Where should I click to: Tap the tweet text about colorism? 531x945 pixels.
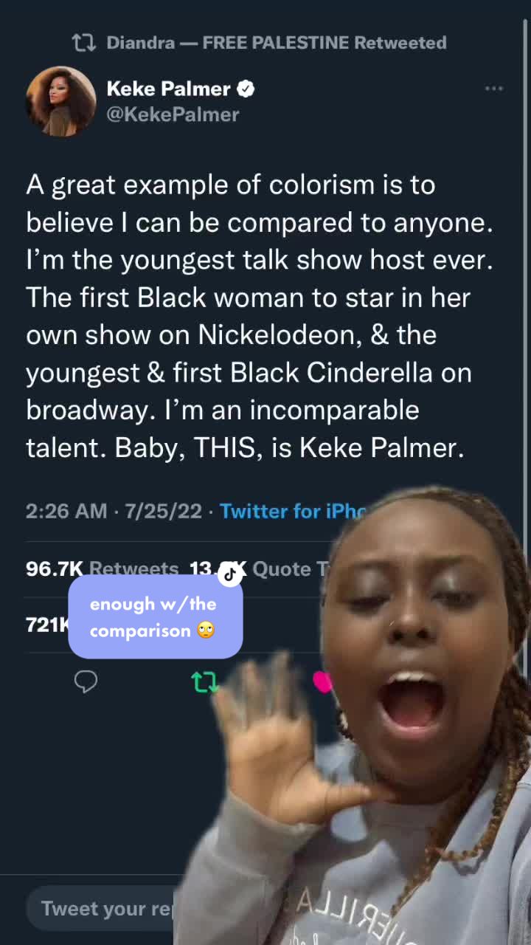[x=258, y=316]
